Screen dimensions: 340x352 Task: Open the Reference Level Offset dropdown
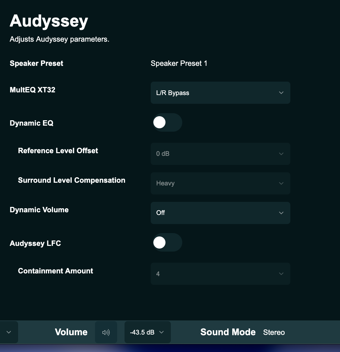[221, 154]
